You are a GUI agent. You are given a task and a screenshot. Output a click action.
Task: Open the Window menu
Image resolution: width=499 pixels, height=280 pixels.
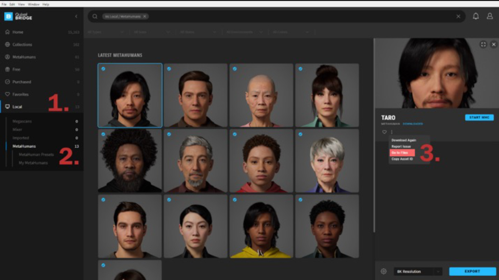point(33,5)
